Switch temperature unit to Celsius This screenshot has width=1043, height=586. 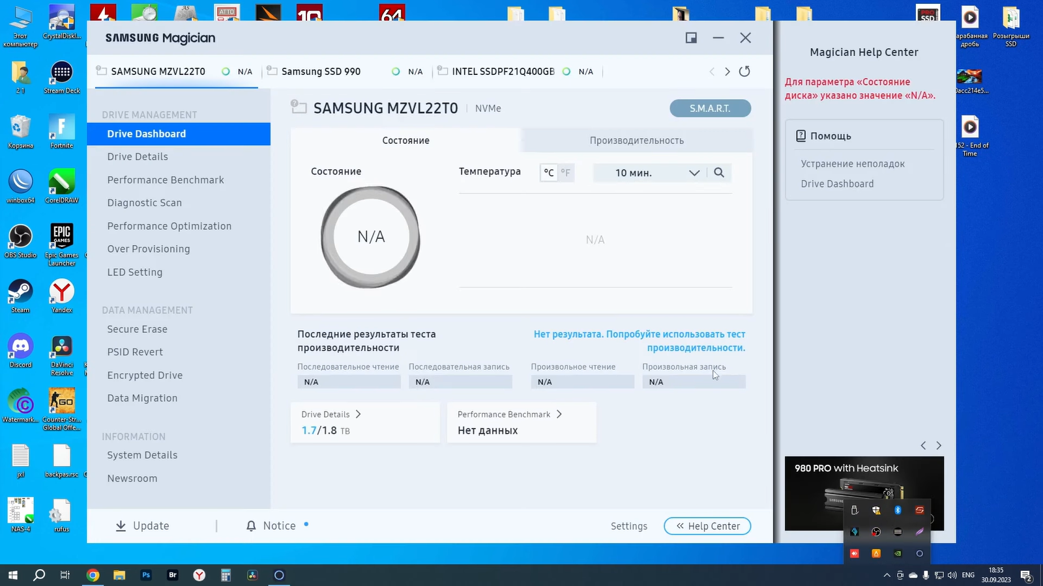tap(549, 173)
